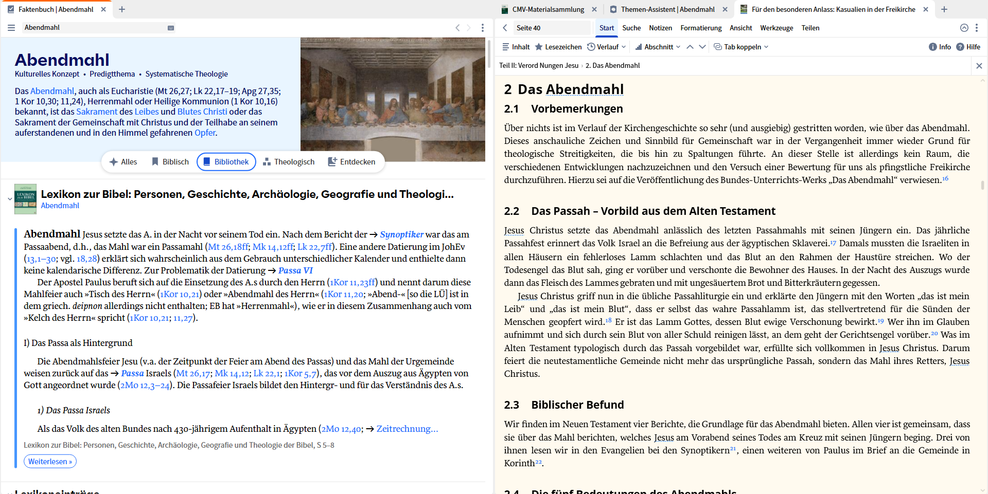
Task: Open the three-dot menu of the Abendmahl panel
Action: [483, 28]
